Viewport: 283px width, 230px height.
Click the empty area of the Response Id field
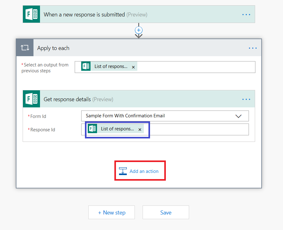click(x=198, y=129)
